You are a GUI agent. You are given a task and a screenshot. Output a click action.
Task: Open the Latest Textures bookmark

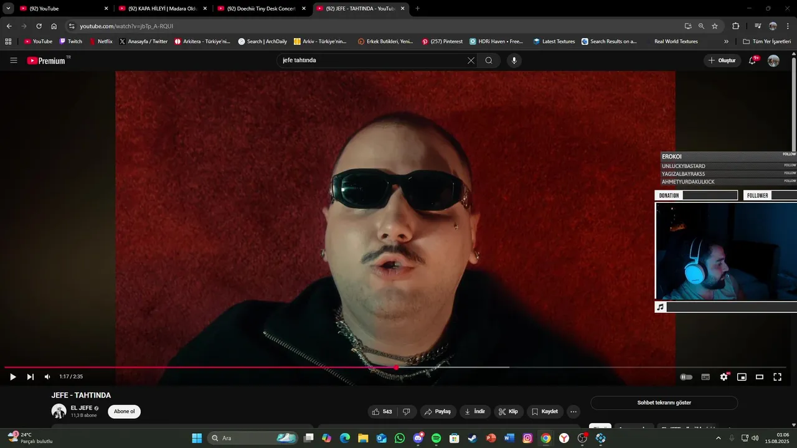click(x=554, y=42)
